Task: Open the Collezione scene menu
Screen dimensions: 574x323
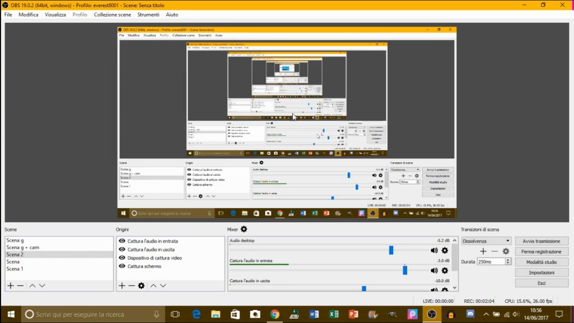Action: coord(113,14)
